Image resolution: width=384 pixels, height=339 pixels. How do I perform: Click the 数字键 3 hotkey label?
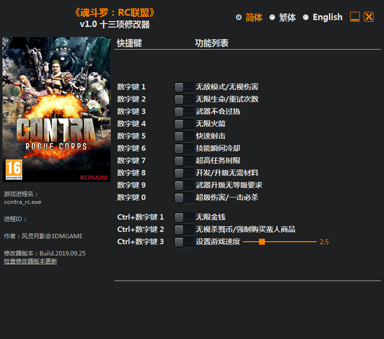pos(131,112)
